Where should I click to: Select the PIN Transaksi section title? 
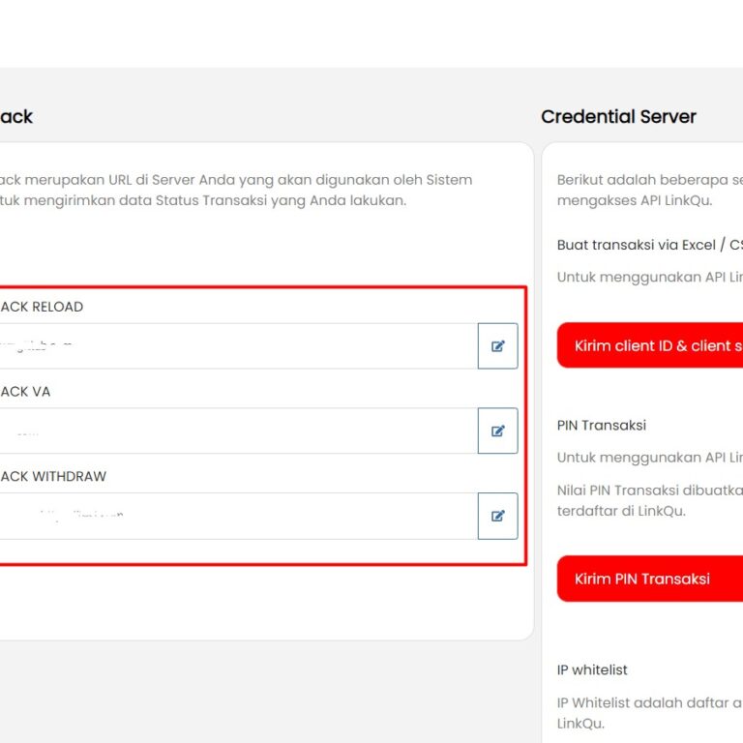(602, 425)
